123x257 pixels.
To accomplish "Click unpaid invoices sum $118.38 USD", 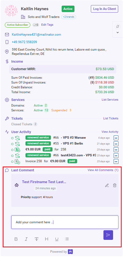I will point(105,82).
